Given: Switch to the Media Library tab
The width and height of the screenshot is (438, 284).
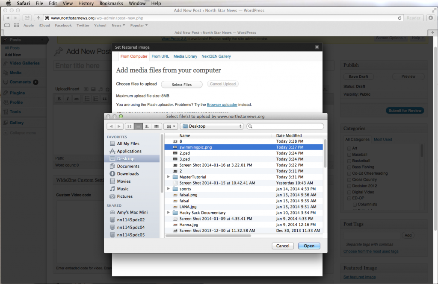Looking at the screenshot, I should [x=185, y=56].
